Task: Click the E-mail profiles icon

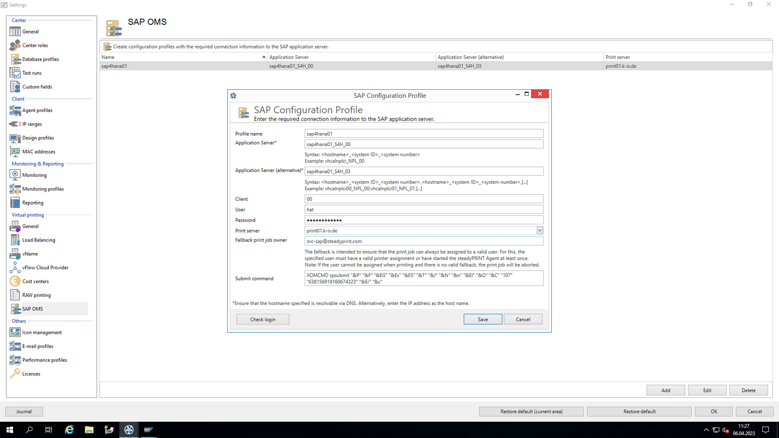Action: click(15, 346)
